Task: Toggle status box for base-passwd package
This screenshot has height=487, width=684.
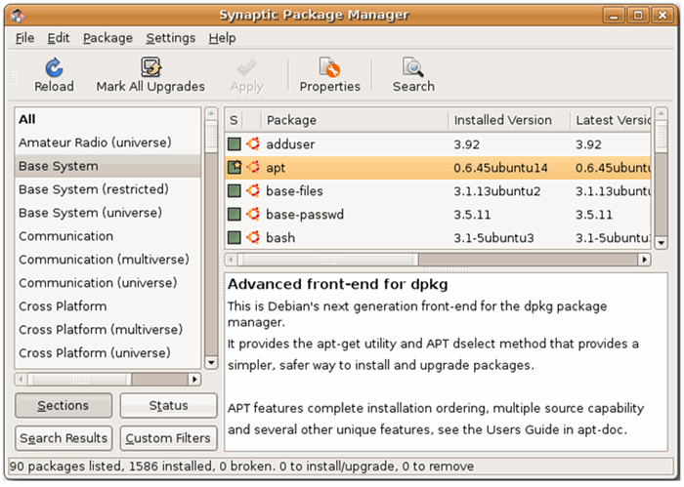Action: (x=235, y=215)
